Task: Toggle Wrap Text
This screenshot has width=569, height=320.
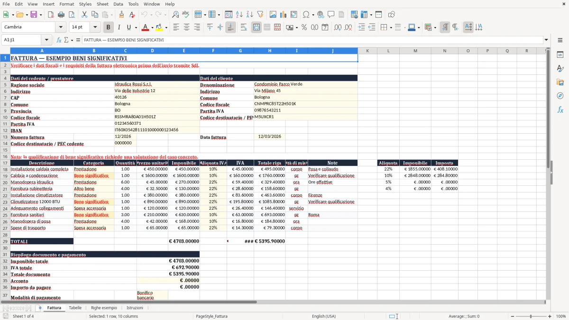Action: (x=244, y=27)
